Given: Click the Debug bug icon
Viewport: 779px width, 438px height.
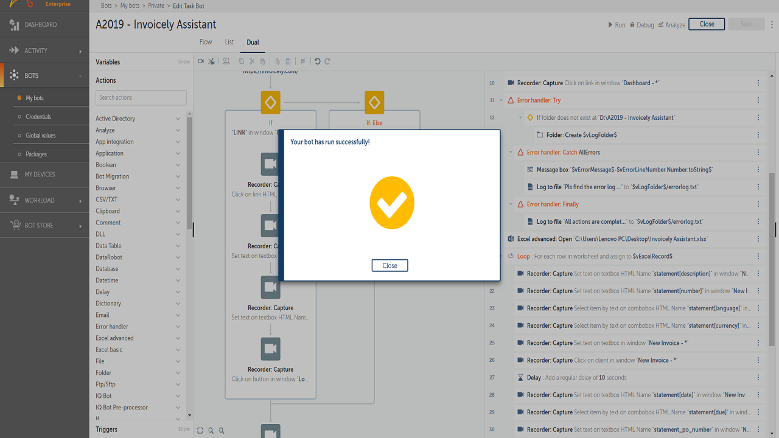Looking at the screenshot, I should click(632, 25).
